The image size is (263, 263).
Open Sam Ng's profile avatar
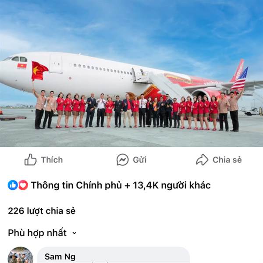21,255
